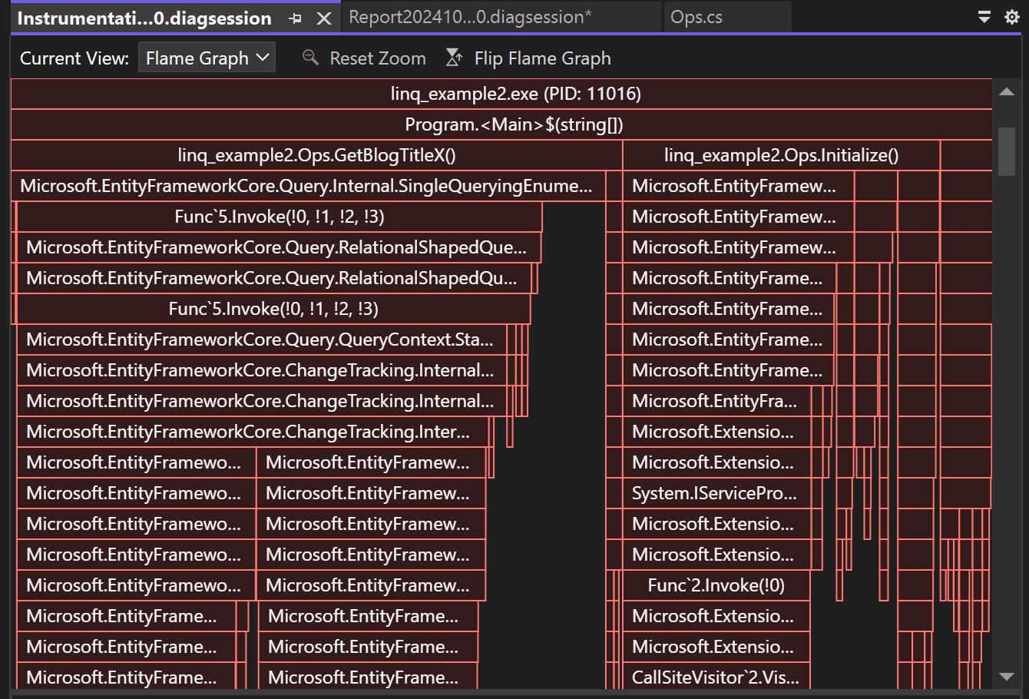
Task: Open the Current View dropdown
Action: 206,57
